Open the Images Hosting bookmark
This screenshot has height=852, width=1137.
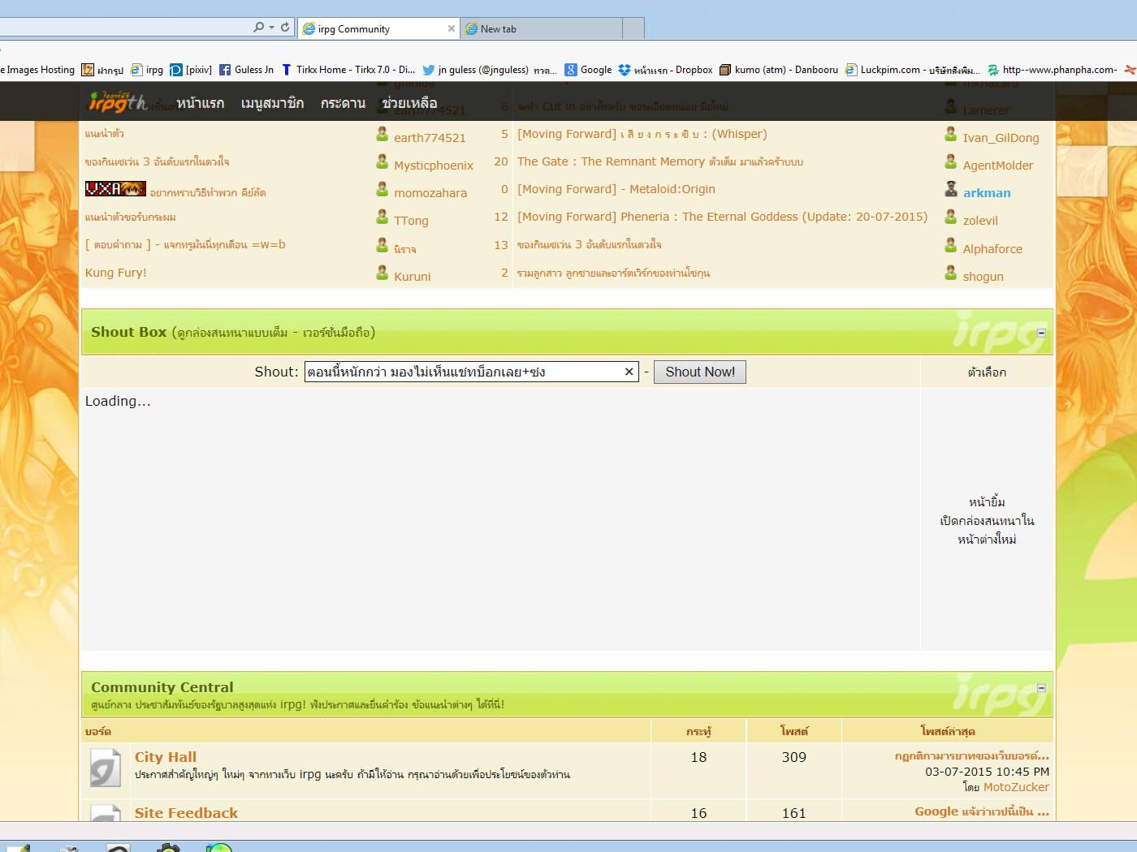(37, 70)
